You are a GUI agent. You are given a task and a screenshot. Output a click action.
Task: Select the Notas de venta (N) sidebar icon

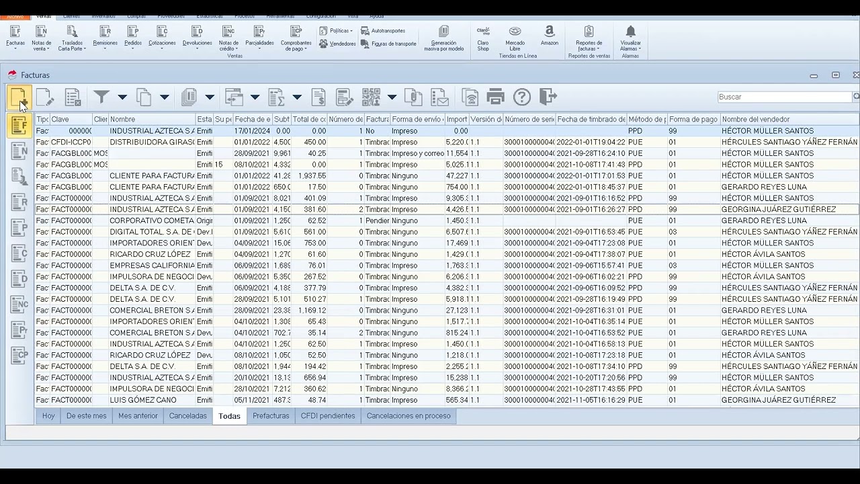pyautogui.click(x=19, y=150)
